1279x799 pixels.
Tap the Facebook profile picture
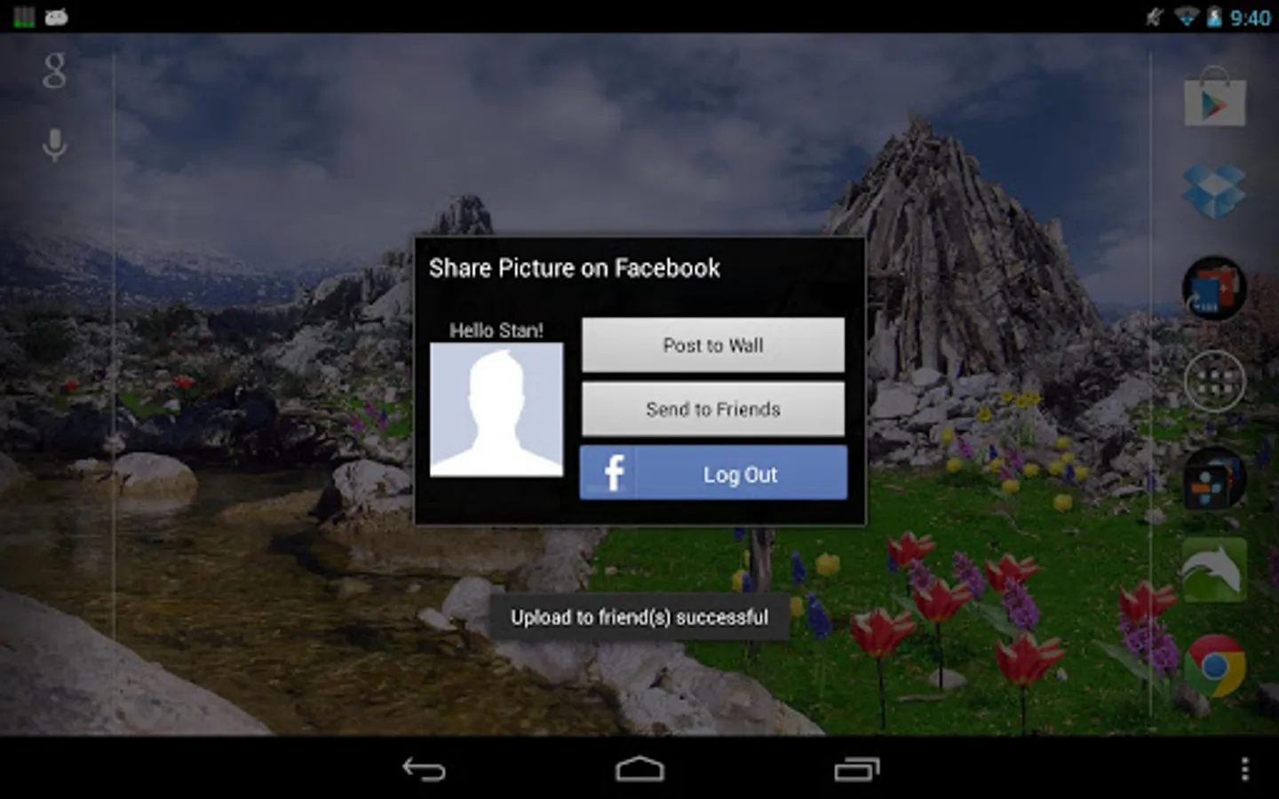[x=497, y=410]
